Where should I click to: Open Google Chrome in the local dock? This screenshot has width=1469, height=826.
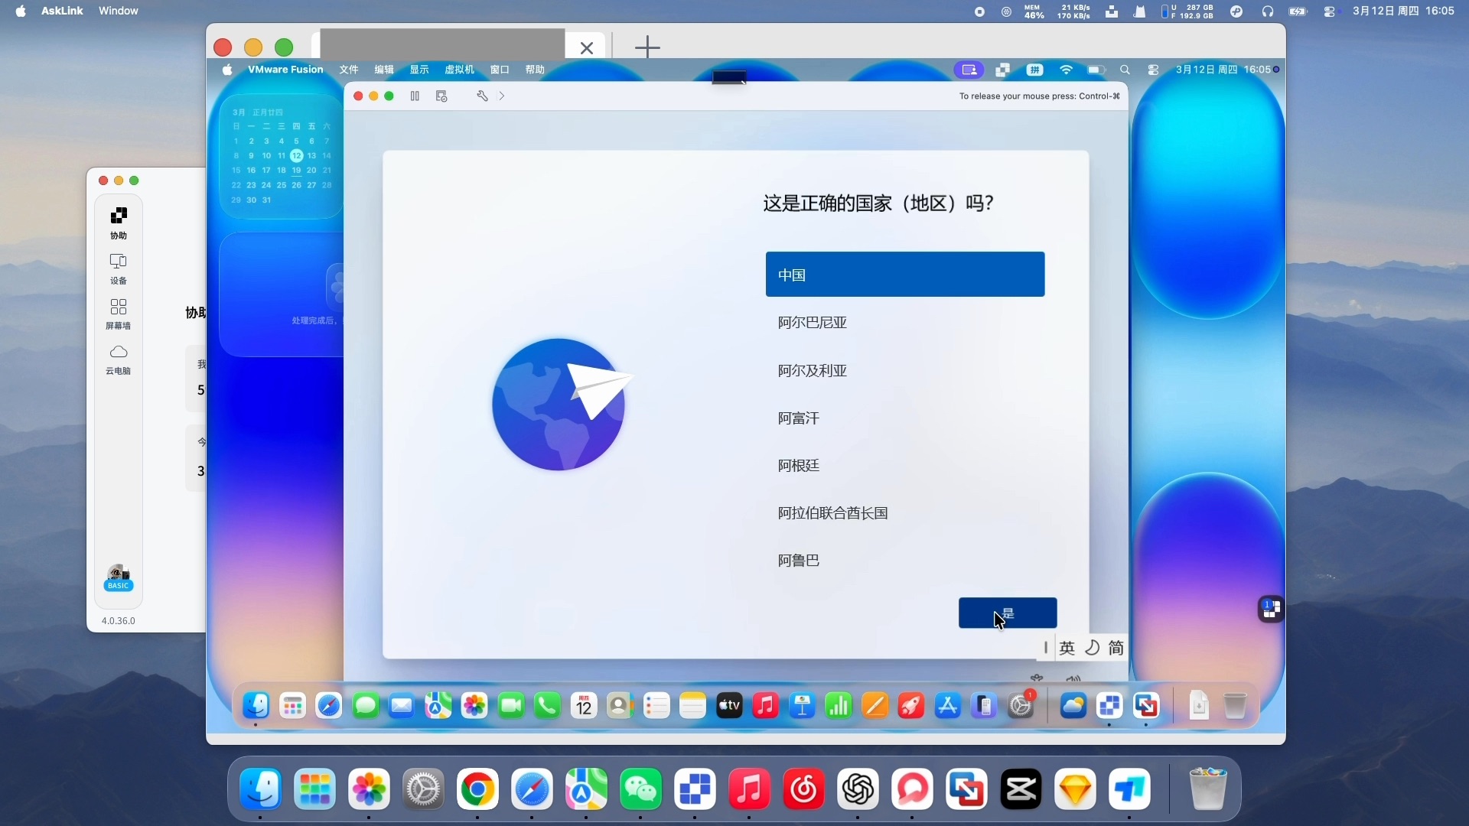[x=477, y=789]
